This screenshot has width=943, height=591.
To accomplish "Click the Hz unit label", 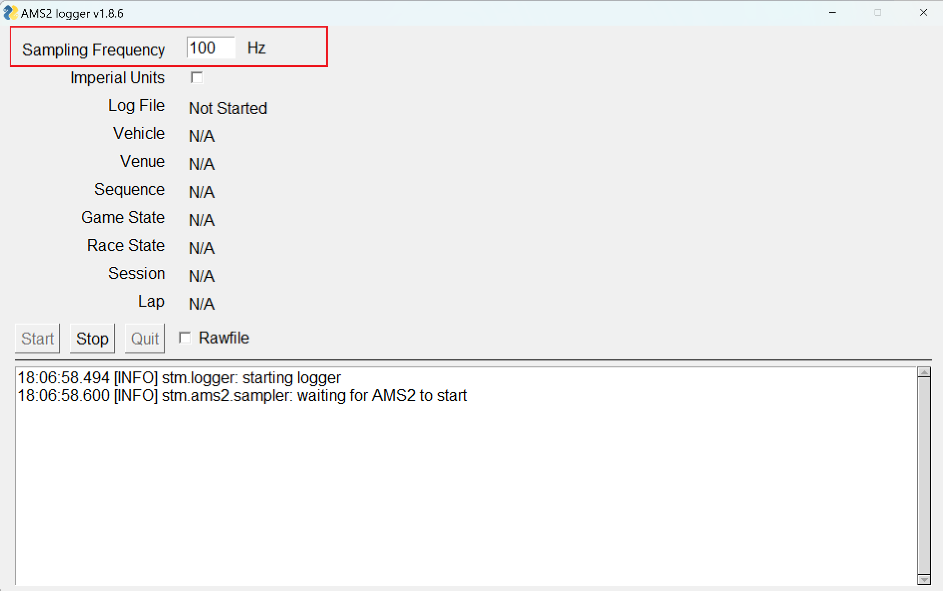I will (x=257, y=48).
